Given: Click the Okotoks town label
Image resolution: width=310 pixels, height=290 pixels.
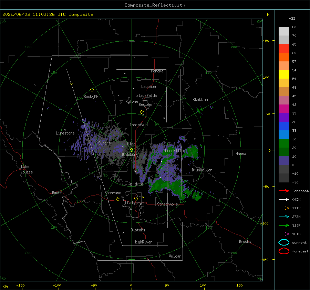Looking at the screenshot, I should click(x=138, y=230).
